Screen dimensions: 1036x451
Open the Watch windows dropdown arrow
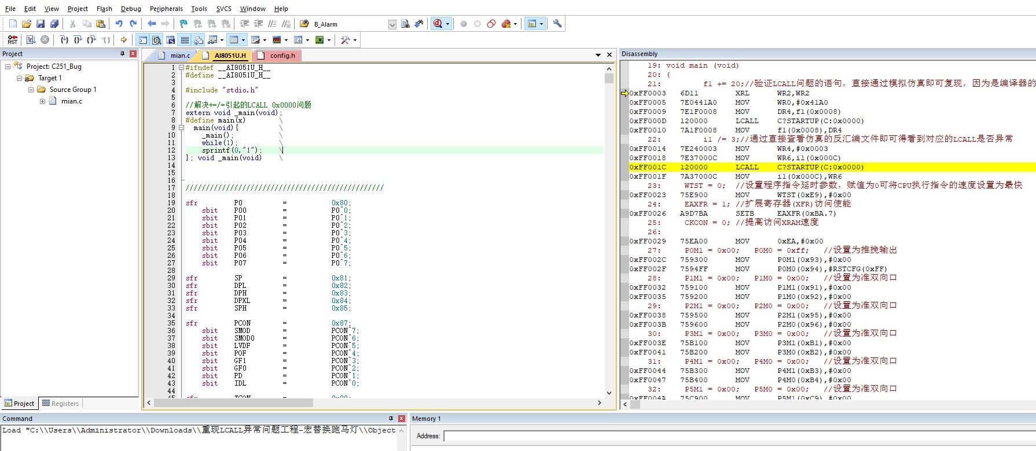pyautogui.click(x=222, y=40)
